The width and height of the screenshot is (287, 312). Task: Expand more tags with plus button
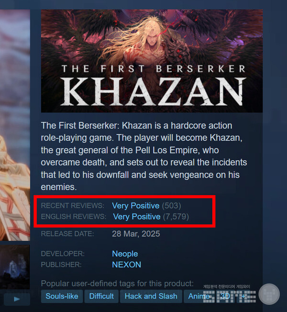pos(243,296)
